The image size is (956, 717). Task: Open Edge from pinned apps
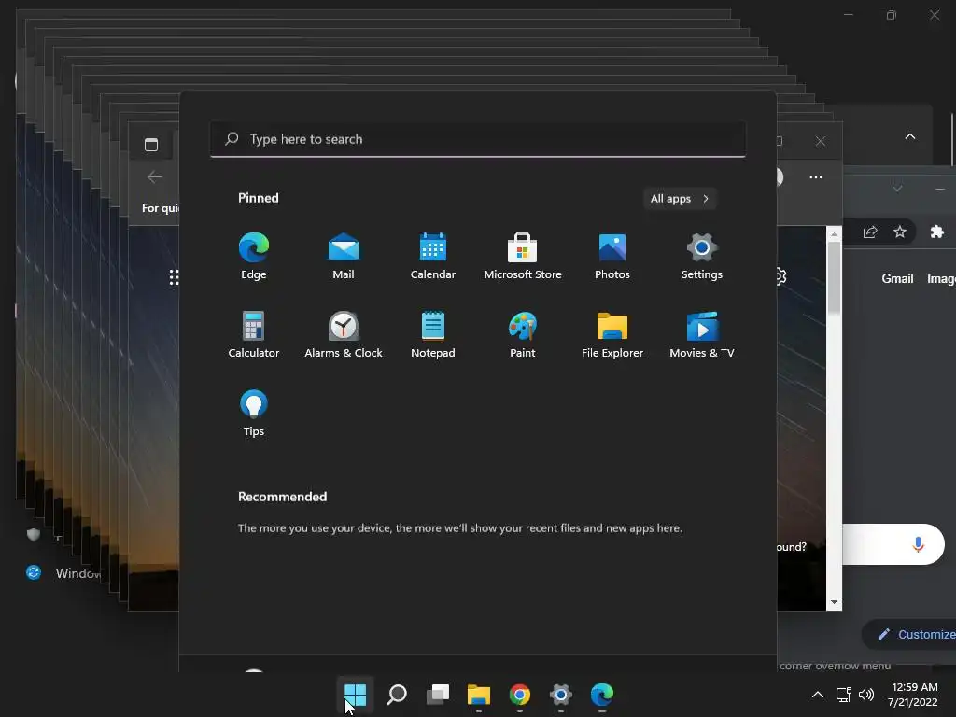pyautogui.click(x=254, y=256)
